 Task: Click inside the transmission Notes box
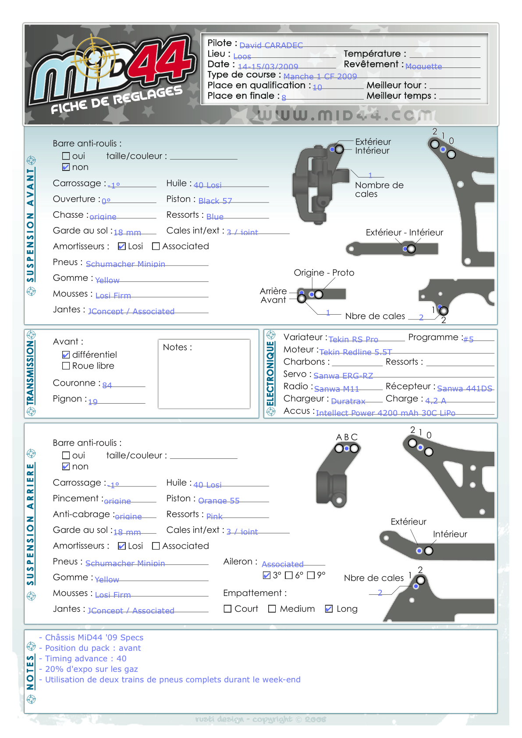204,377
